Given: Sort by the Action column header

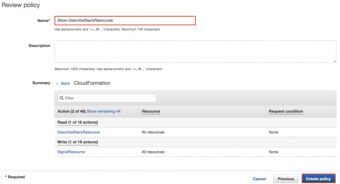Looking at the screenshot, I should tap(71, 111).
